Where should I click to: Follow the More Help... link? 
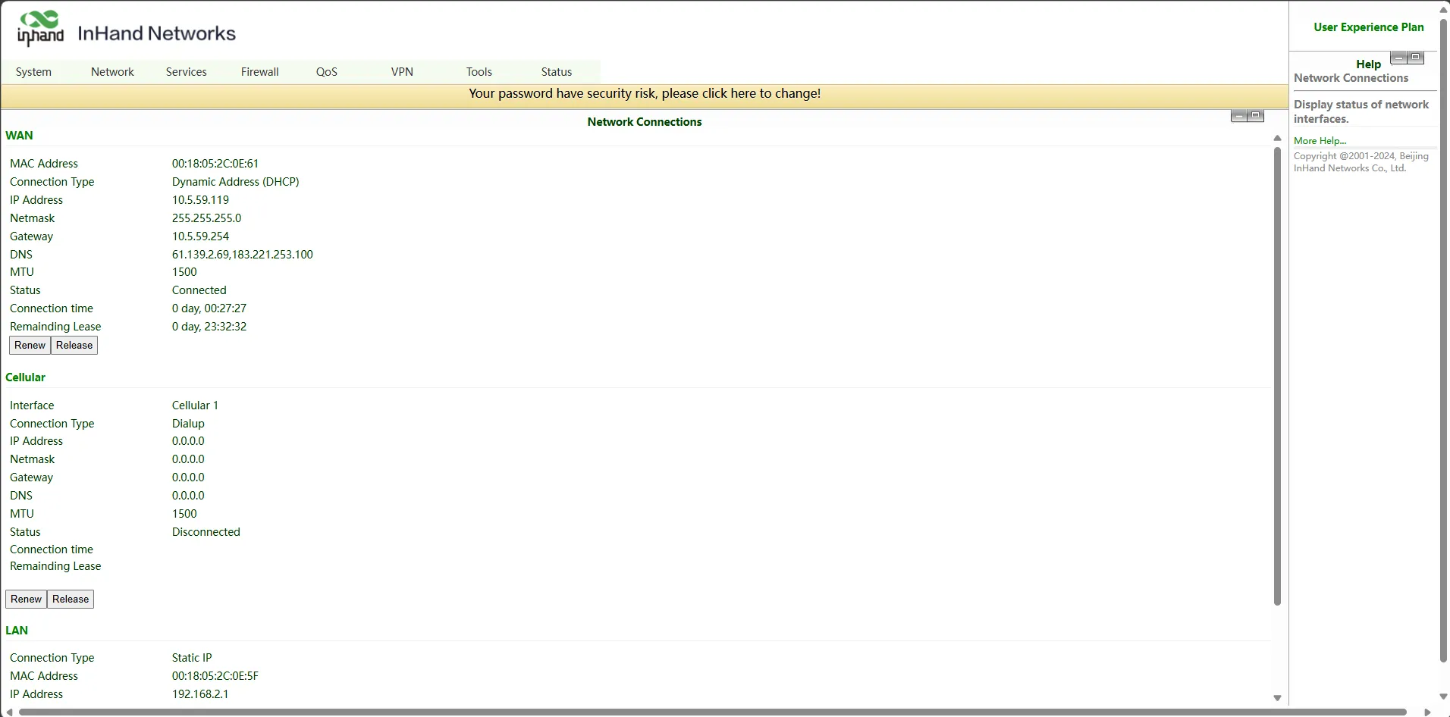click(x=1320, y=141)
